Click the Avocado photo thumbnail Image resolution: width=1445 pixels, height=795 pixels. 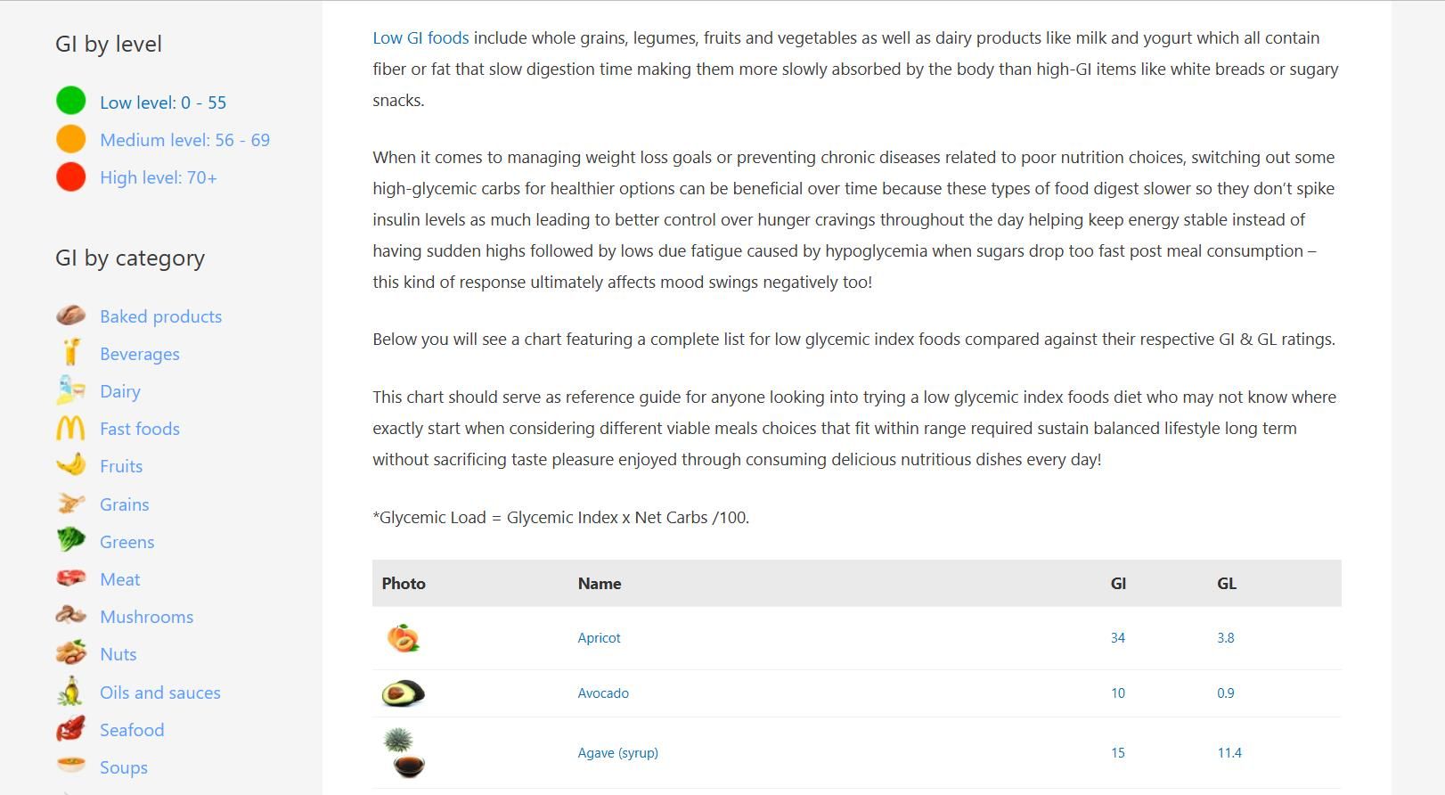[403, 693]
